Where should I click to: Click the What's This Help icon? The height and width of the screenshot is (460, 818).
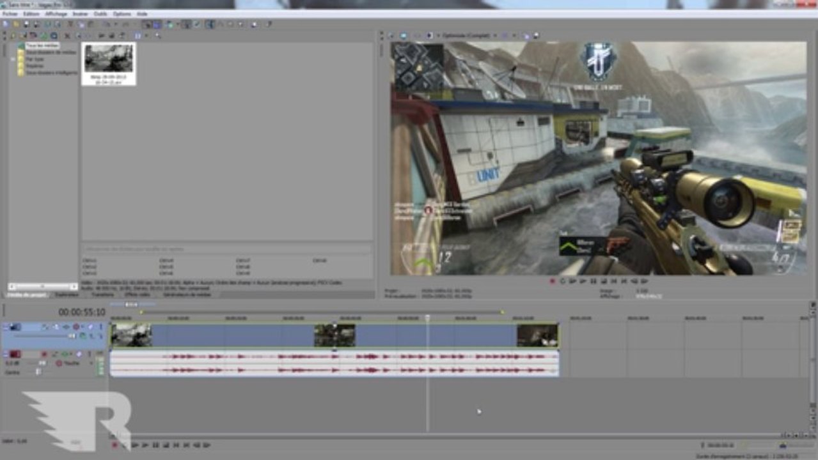click(269, 24)
